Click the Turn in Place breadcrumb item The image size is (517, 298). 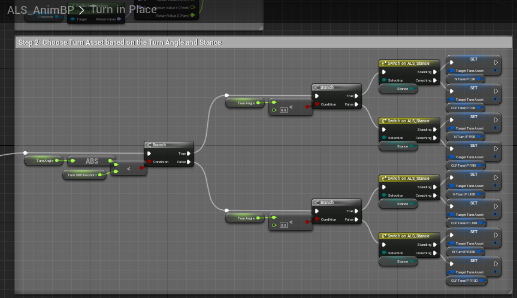(123, 10)
